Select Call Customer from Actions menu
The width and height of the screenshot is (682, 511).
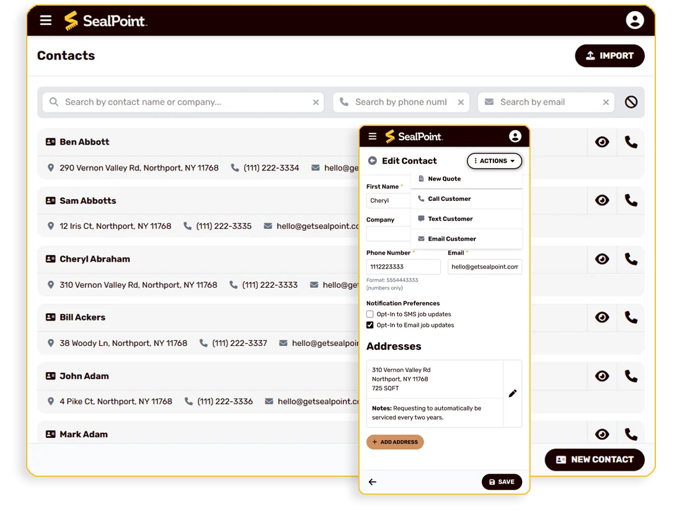coord(466,198)
